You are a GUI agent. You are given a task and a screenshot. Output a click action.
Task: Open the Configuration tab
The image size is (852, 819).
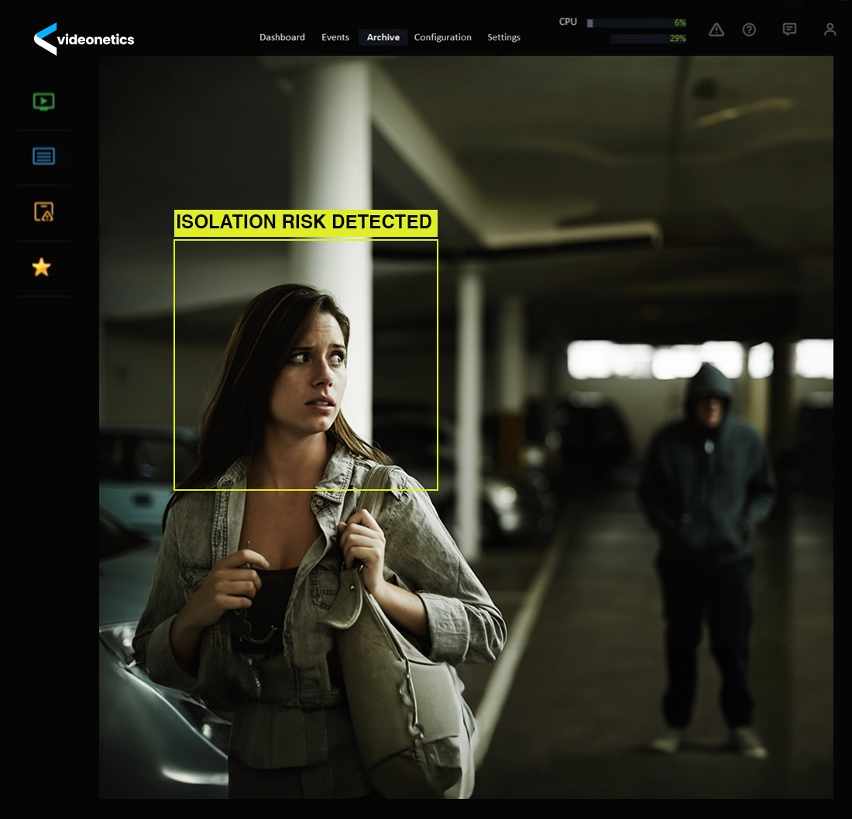pyautogui.click(x=442, y=37)
